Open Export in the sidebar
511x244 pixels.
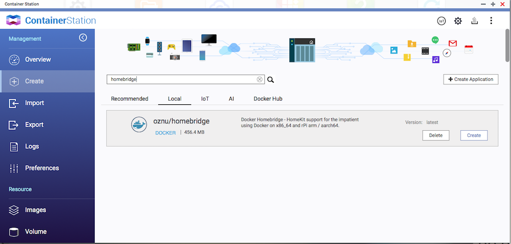tap(34, 125)
